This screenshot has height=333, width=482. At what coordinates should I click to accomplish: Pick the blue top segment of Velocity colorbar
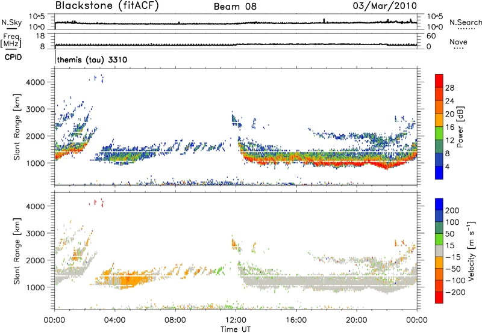coord(439,204)
